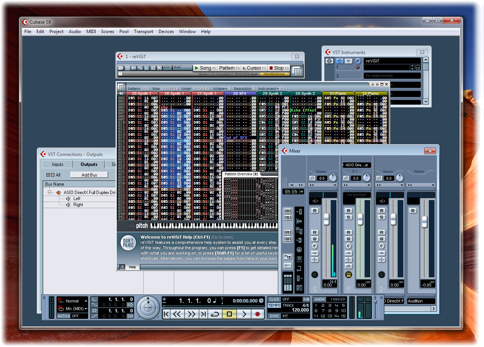Collapse ASIO DirectX Full Duplex bus tree
484x347 pixels.
tap(49, 193)
